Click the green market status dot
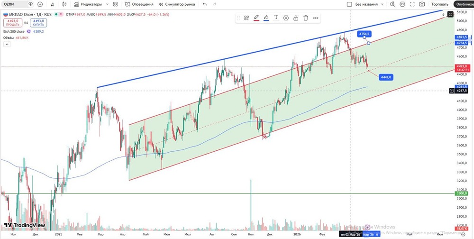The image size is (474, 239). point(56,14)
